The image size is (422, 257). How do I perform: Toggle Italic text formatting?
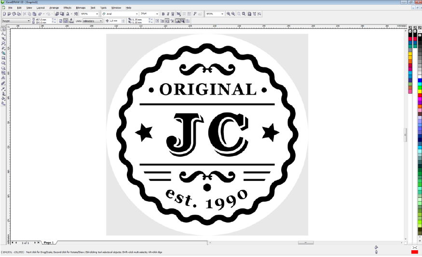(168, 14)
